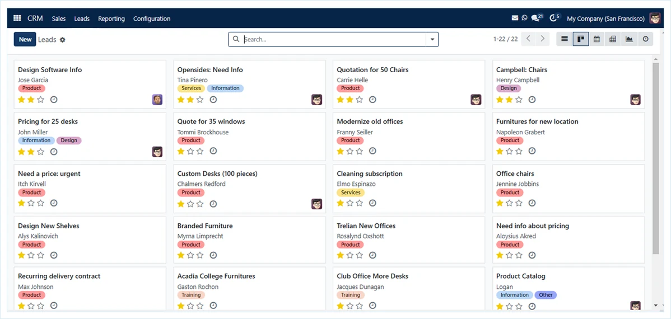Open the Reporting menu
The image size is (671, 319).
click(111, 18)
